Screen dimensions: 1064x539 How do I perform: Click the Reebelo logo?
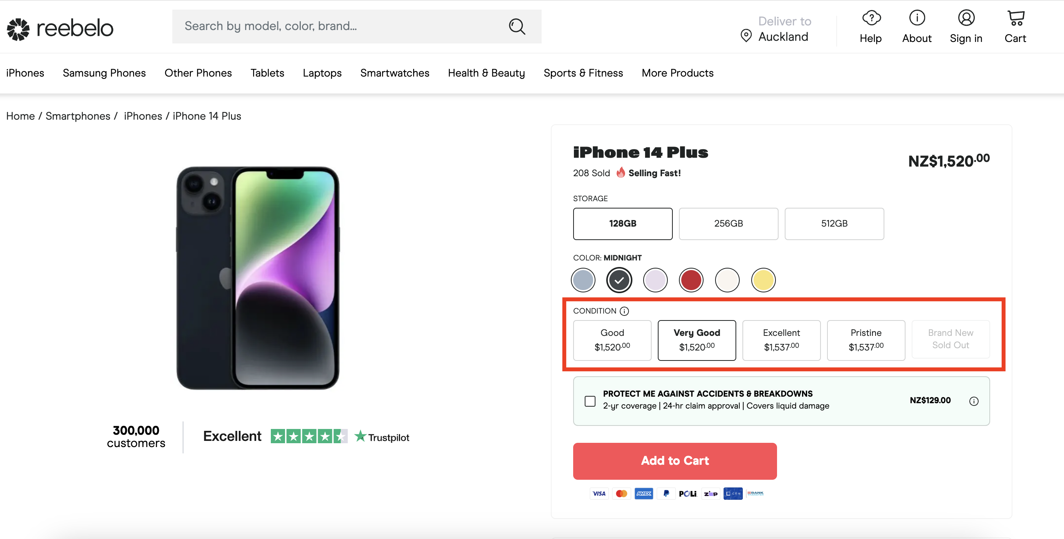coord(60,28)
